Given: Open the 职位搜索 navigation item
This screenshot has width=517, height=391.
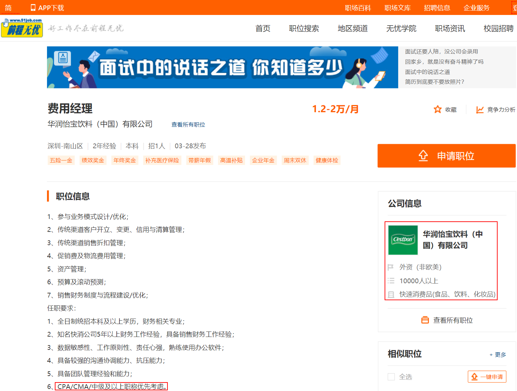Looking at the screenshot, I should [x=304, y=29].
